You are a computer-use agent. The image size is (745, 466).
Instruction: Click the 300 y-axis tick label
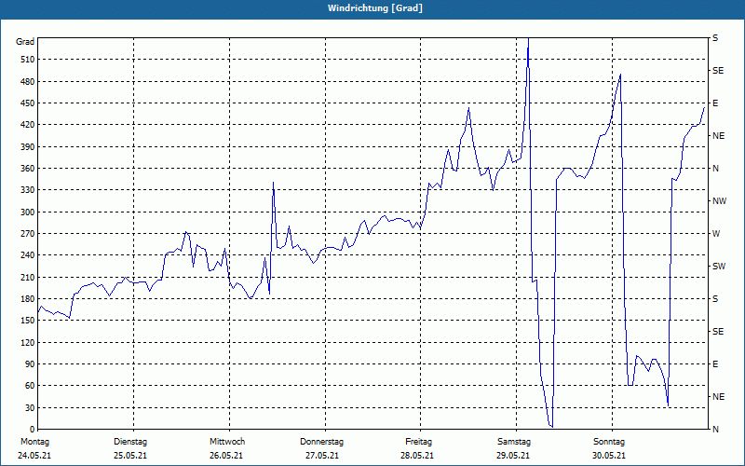click(28, 212)
